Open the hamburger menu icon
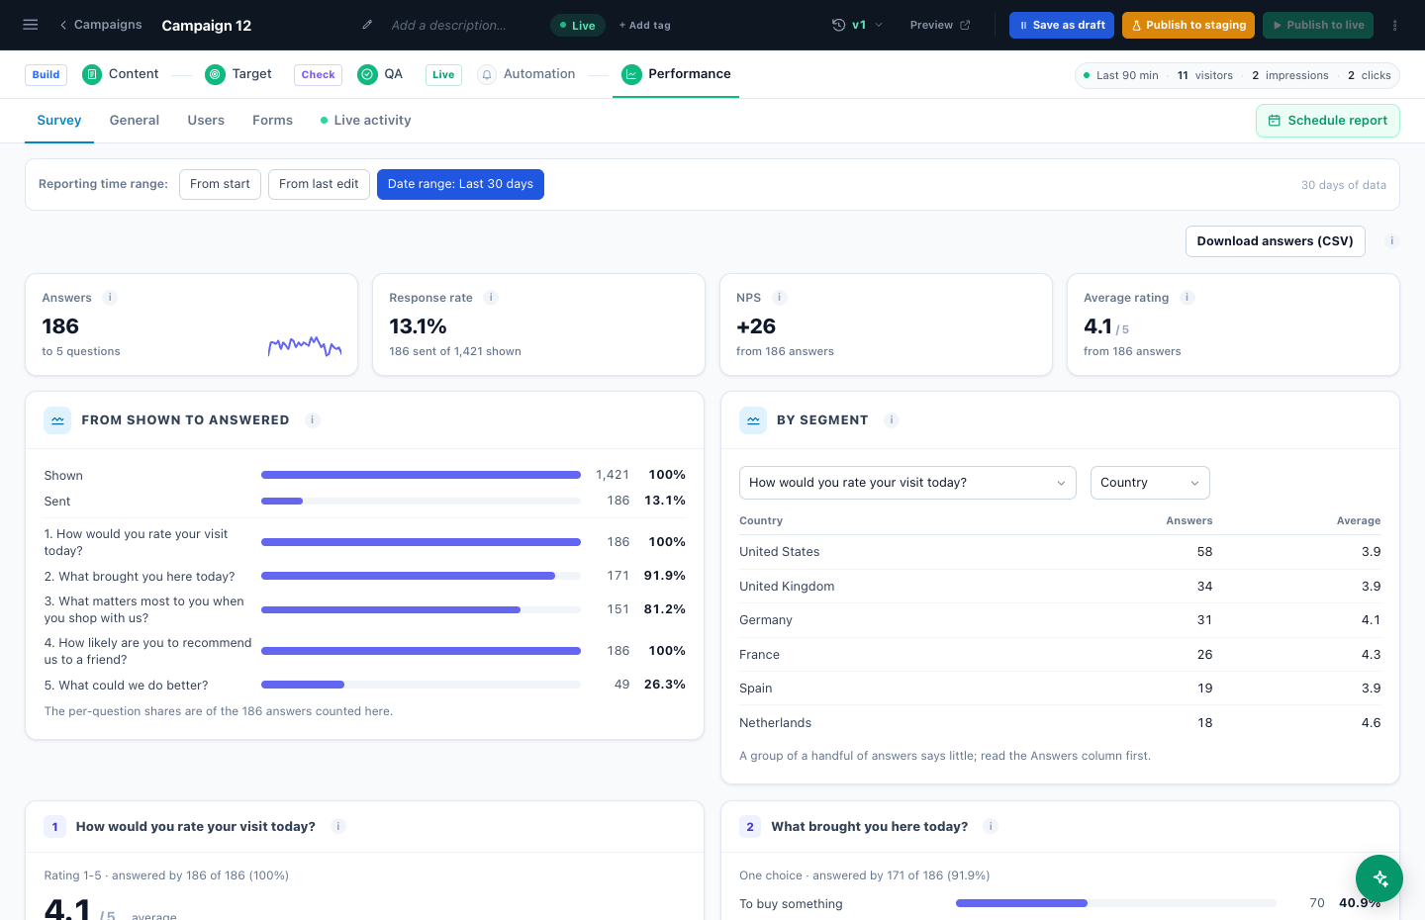The width and height of the screenshot is (1425, 920). (x=31, y=25)
